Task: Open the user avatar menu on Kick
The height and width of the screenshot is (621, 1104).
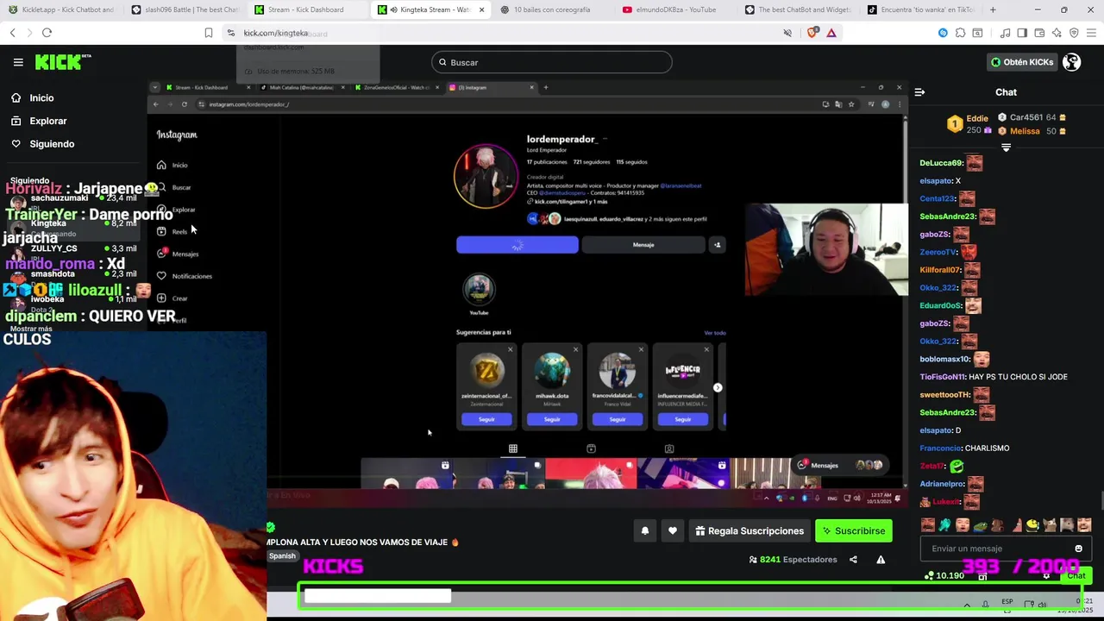Action: pyautogui.click(x=1072, y=62)
